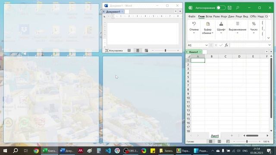Image resolution: width=276 pixels, height=155 pixels.
Task: Click the Число percent icon
Action: pyautogui.click(x=254, y=24)
